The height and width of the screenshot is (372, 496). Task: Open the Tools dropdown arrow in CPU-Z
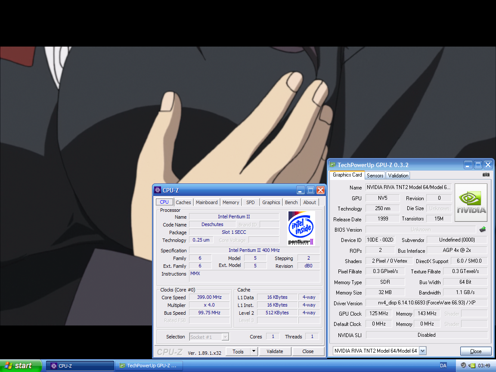click(x=254, y=351)
